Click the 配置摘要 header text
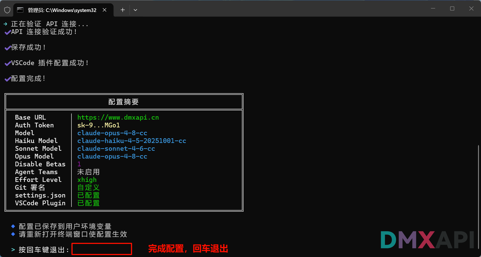Screen dimensions: 481x257 [123, 102]
